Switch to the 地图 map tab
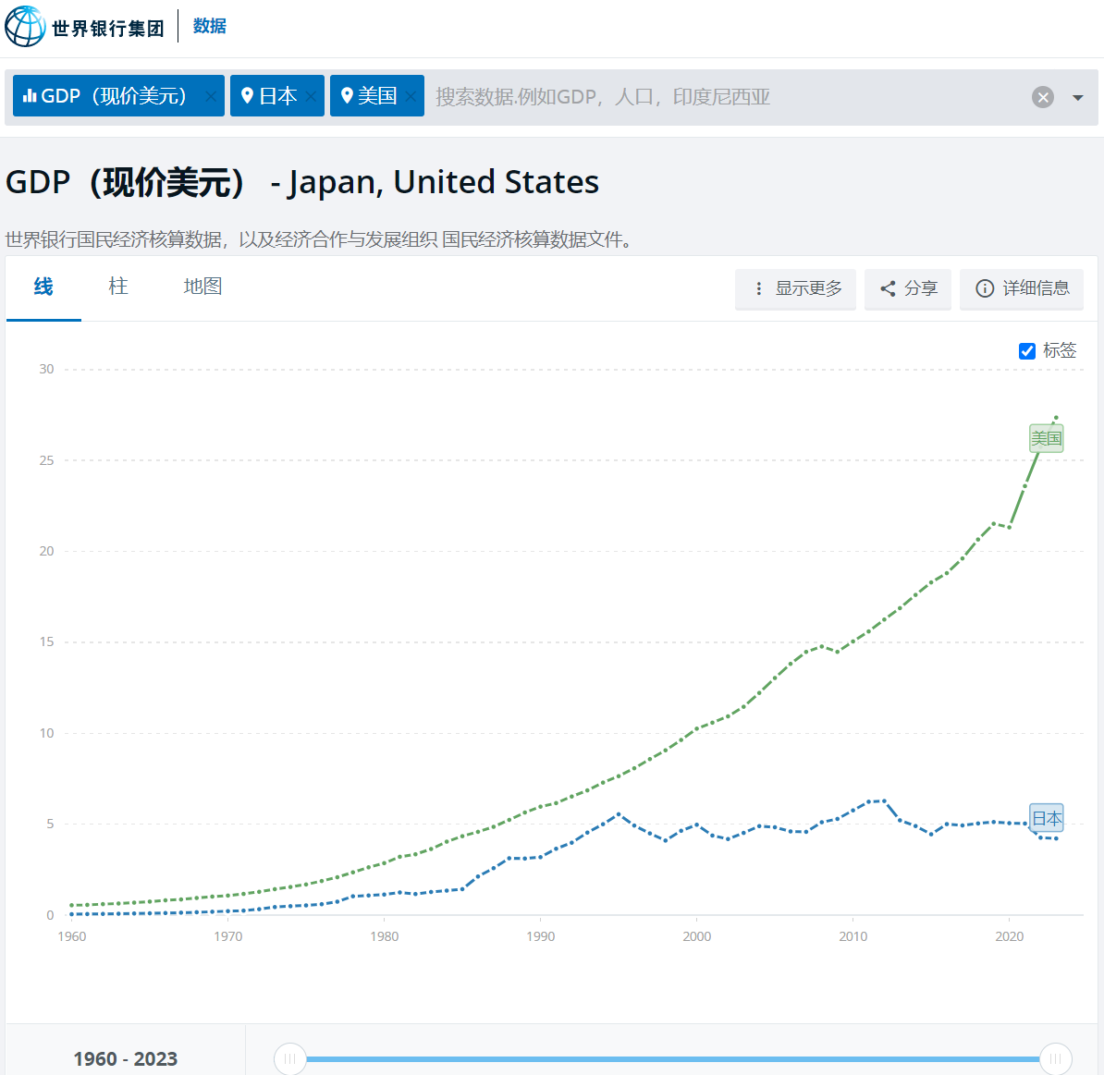Screen dimensions: 1104x1075 point(202,287)
